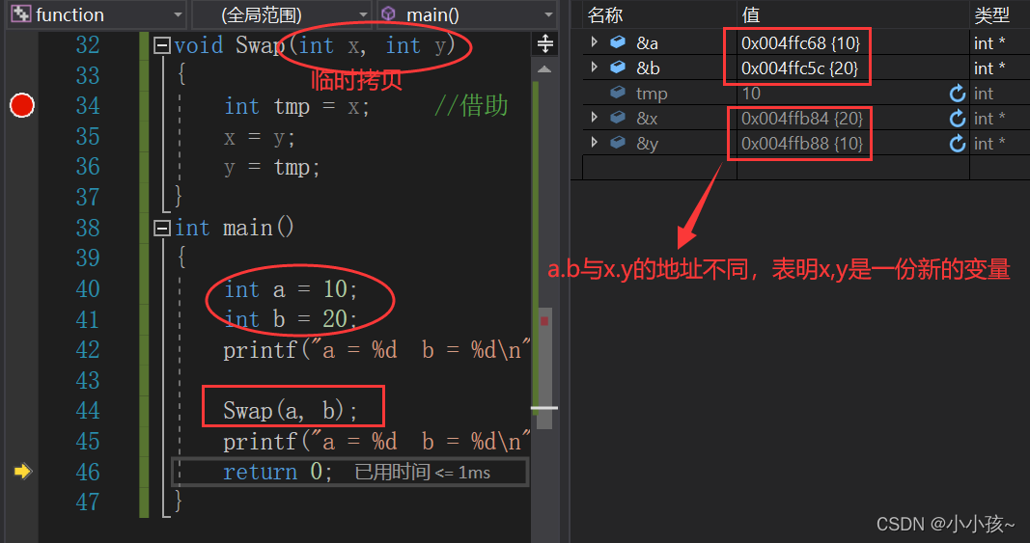
Task: Click the empty watch name input row
Action: 659,168
